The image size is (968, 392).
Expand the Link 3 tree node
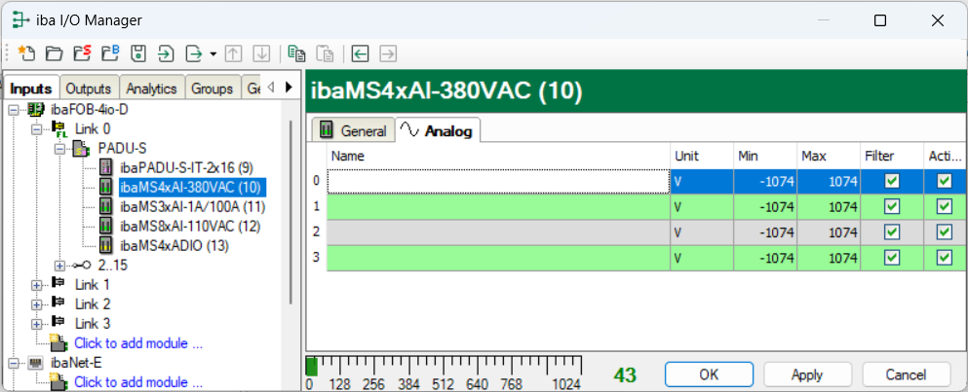tap(36, 324)
